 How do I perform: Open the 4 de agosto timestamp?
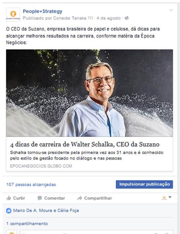[109, 18]
